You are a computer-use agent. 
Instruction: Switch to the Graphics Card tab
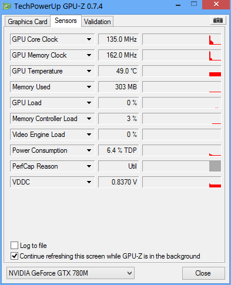(28, 22)
